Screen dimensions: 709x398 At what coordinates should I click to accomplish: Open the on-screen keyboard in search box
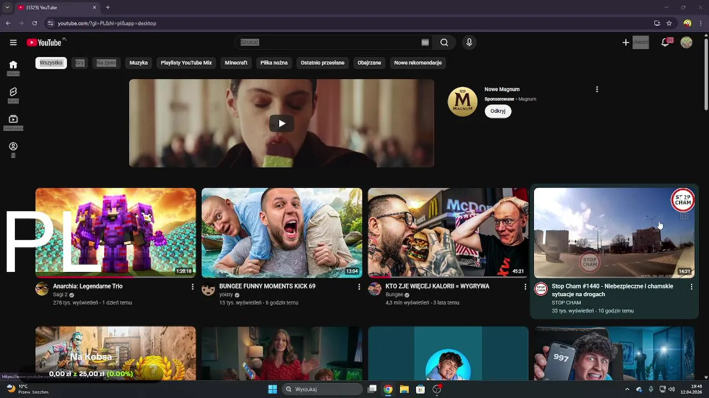pyautogui.click(x=425, y=42)
